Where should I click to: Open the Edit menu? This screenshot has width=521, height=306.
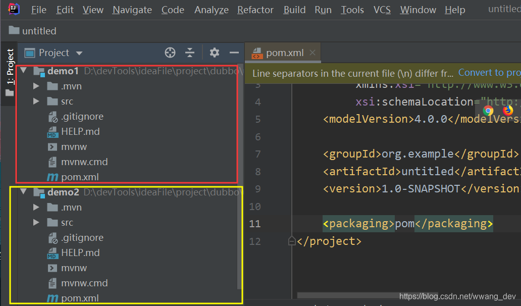65,10
